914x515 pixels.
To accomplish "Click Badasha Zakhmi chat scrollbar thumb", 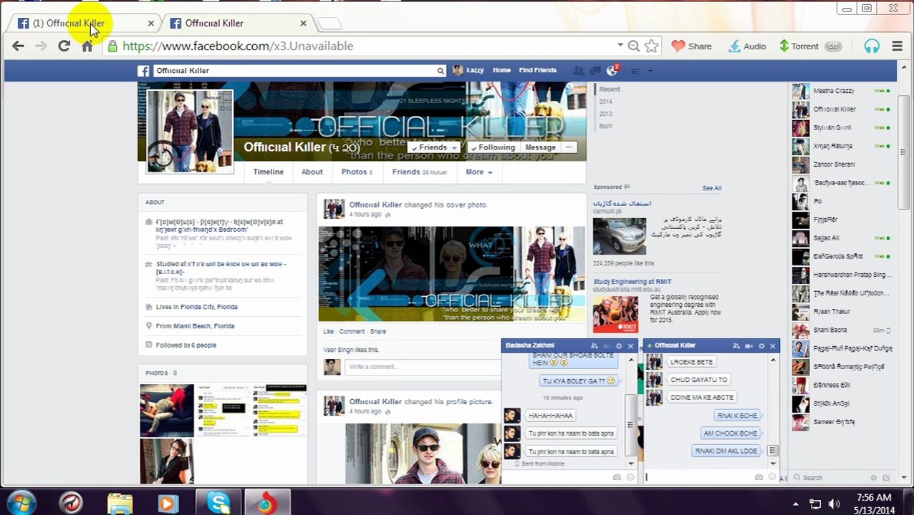I will tap(631, 425).
